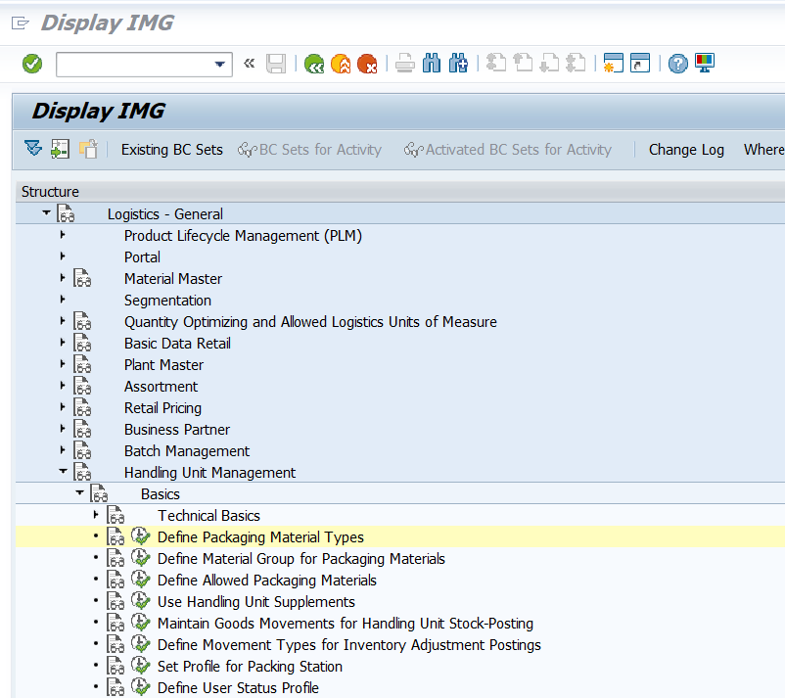Open the command field dropdown arrow
The width and height of the screenshot is (785, 698).
pos(219,64)
